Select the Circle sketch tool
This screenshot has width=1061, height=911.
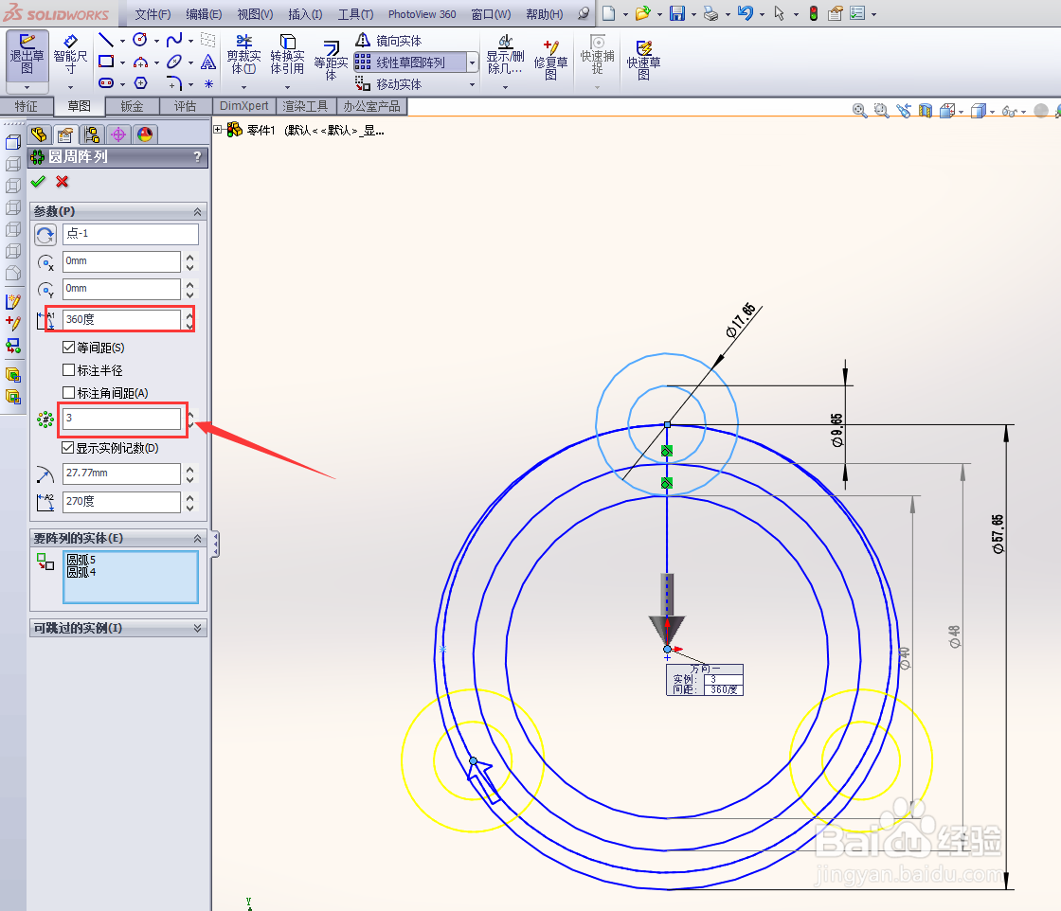click(x=140, y=40)
